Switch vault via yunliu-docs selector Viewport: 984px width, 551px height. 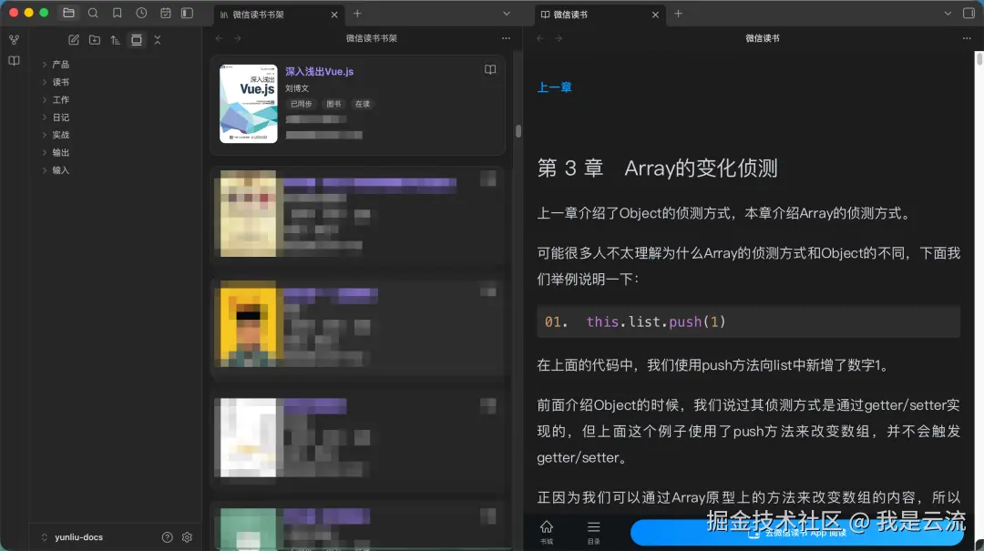[72, 537]
